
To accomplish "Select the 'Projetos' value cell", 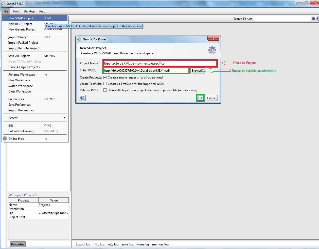I will pyautogui.click(x=54, y=205).
